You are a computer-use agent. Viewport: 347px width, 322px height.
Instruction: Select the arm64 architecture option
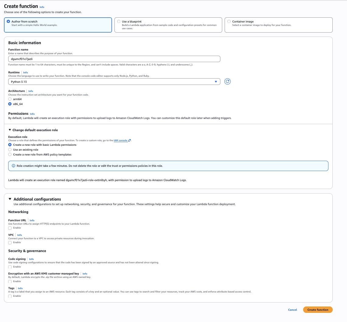click(x=10, y=99)
